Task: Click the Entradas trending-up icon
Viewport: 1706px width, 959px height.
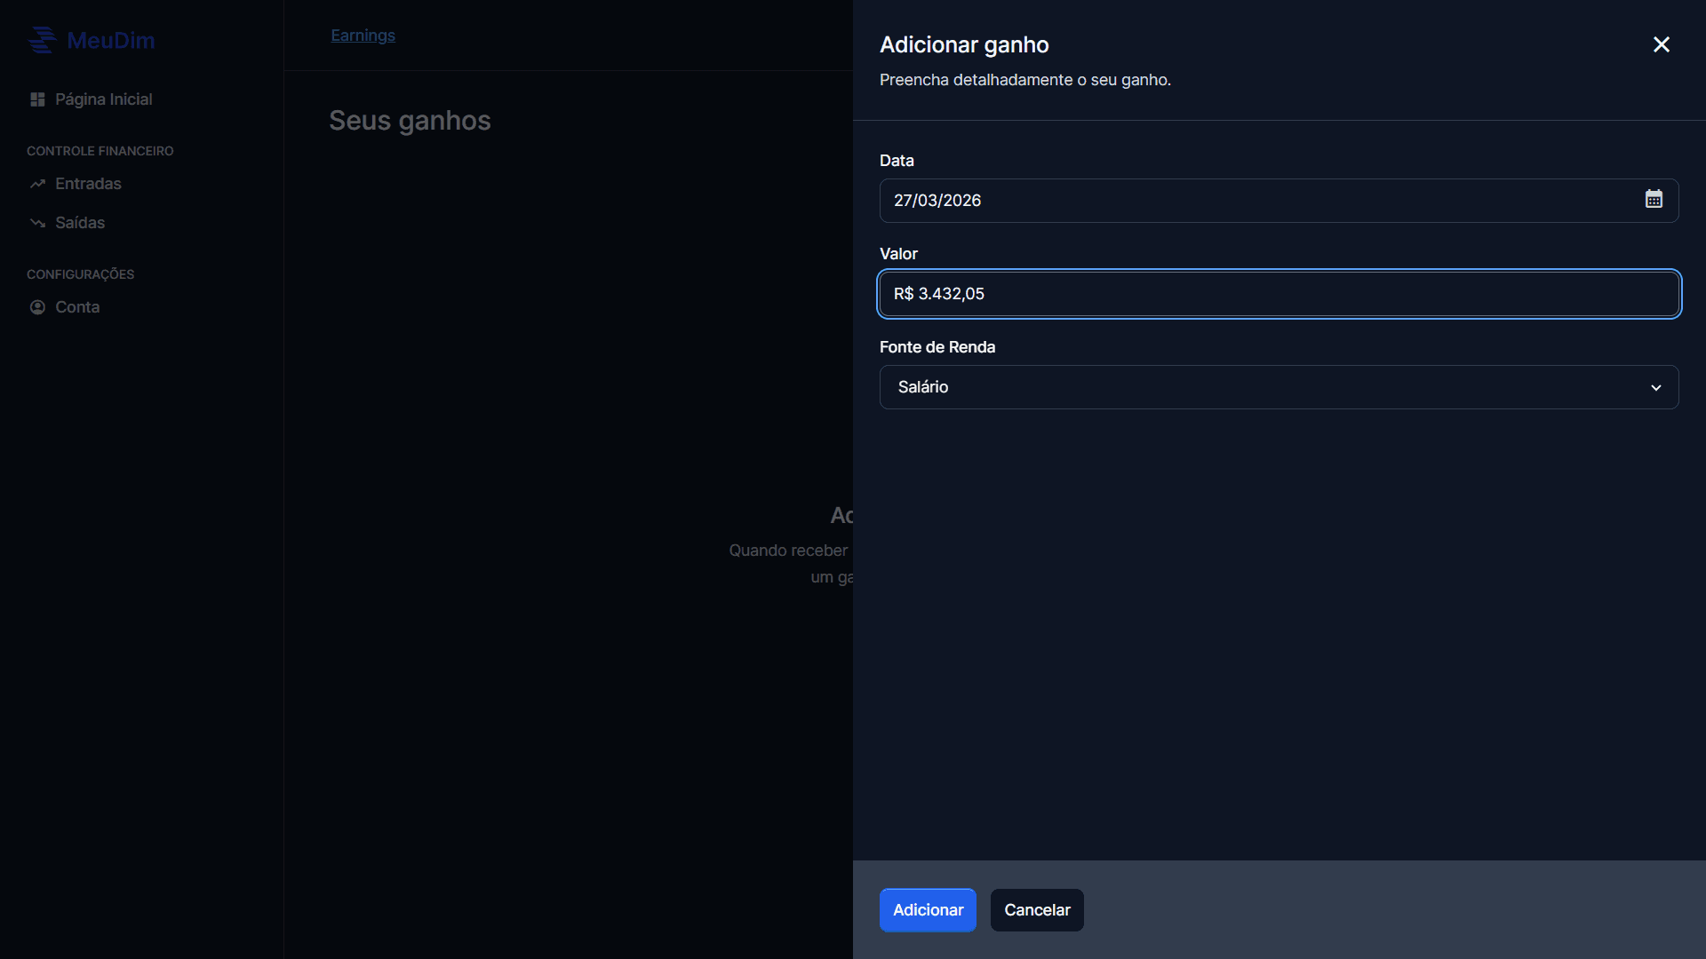Action: (37, 184)
